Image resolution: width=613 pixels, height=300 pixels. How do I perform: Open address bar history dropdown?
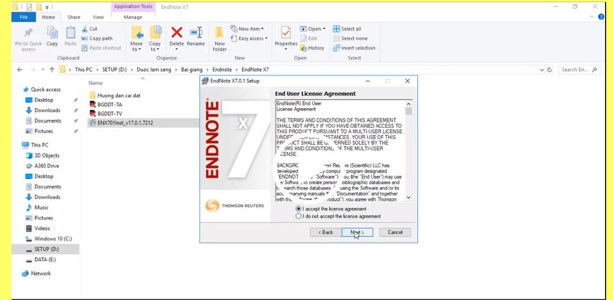tap(542, 70)
